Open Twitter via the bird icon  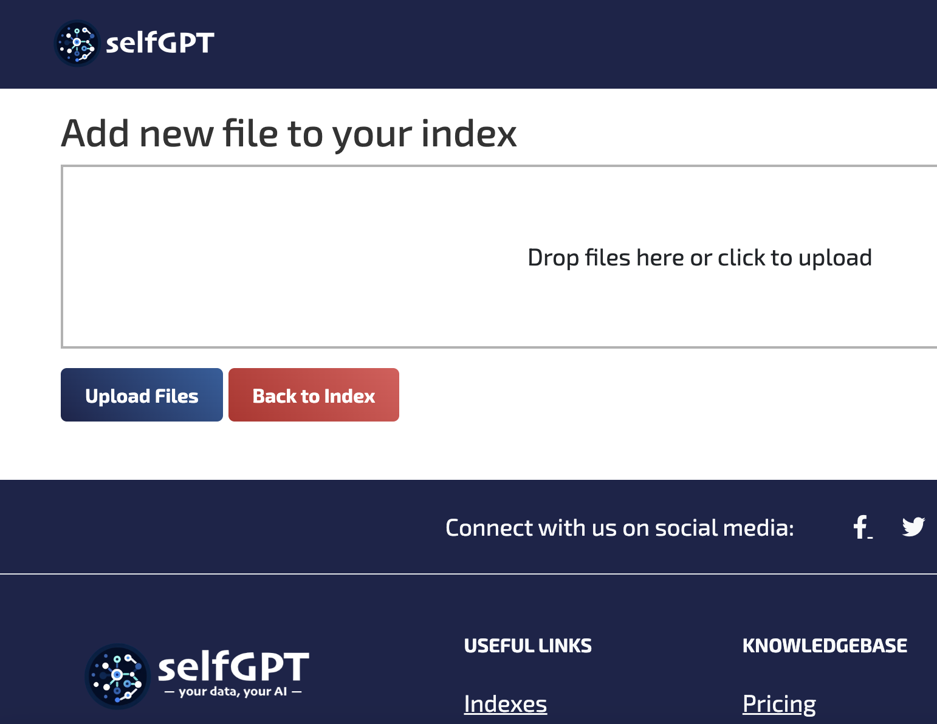914,526
